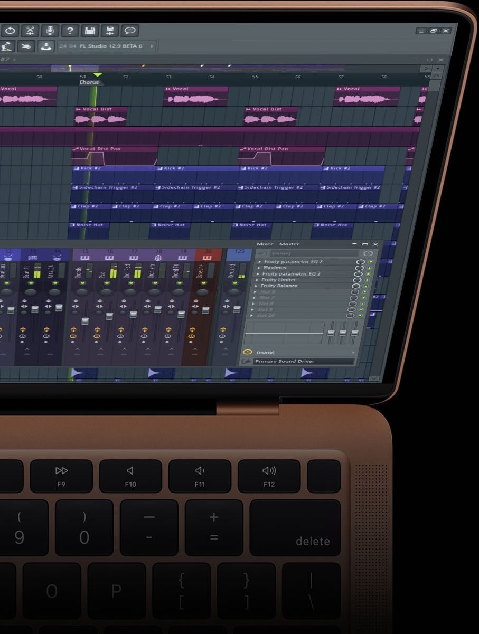Click the hand-shaped icon in second toolbar row
Screen dimensions: 479x634
[x=26, y=46]
